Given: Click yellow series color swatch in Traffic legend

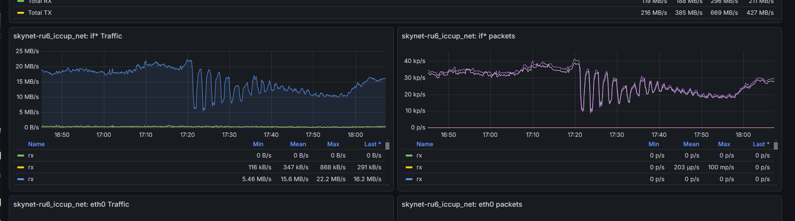Looking at the screenshot, I should 21,167.
